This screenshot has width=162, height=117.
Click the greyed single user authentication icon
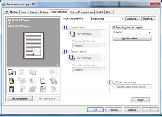tap(22, 89)
